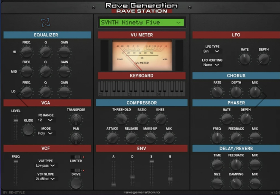Image resolution: width=280 pixels, height=195 pixels.
Task: Click the ravegeneration.io link
Action: tap(142, 192)
